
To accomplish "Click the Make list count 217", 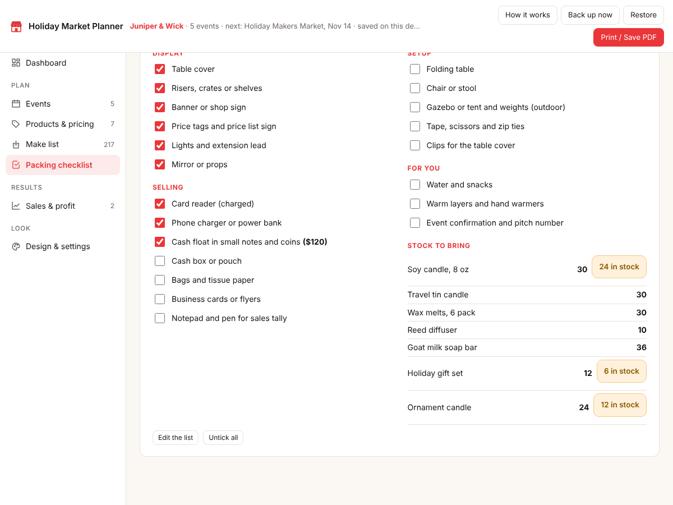I will click(x=109, y=144).
